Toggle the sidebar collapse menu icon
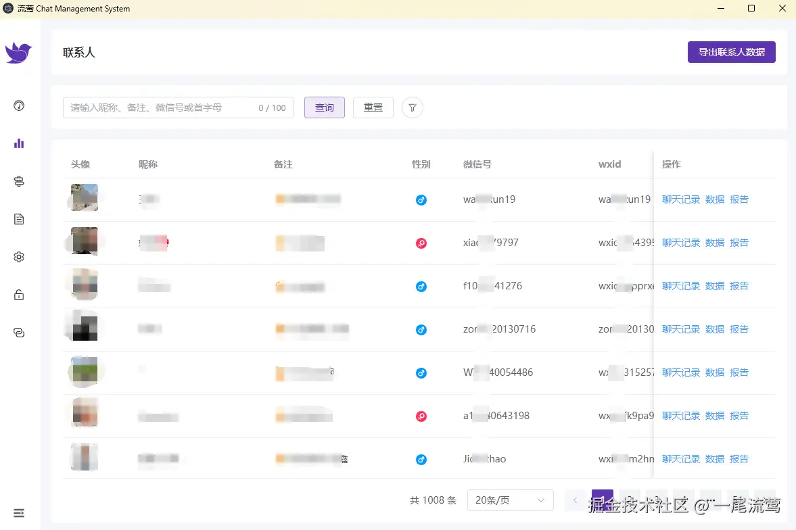 [19, 513]
